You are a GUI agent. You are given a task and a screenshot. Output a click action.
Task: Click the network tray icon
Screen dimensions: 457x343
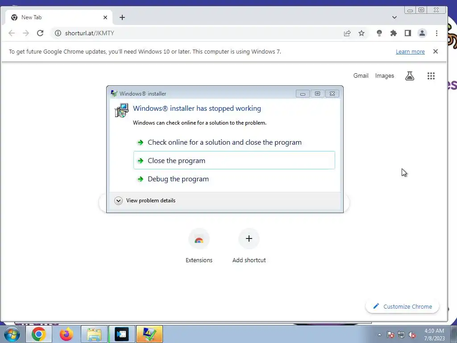pyautogui.click(x=401, y=335)
